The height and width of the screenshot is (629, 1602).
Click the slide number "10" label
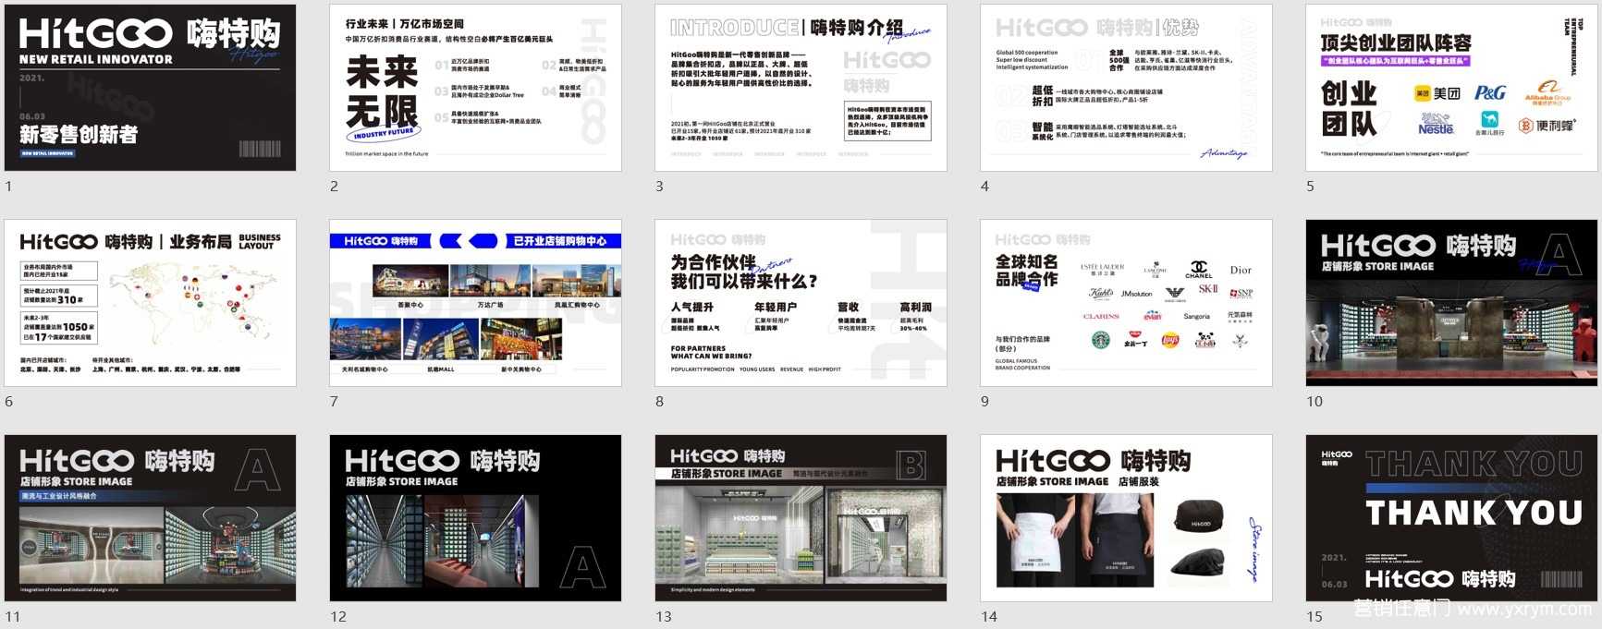coord(1315,402)
